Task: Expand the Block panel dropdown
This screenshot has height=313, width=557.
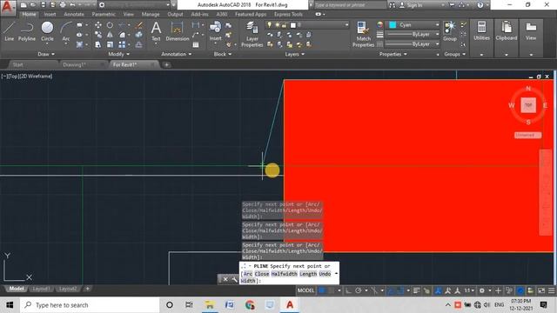Action: click(x=223, y=54)
